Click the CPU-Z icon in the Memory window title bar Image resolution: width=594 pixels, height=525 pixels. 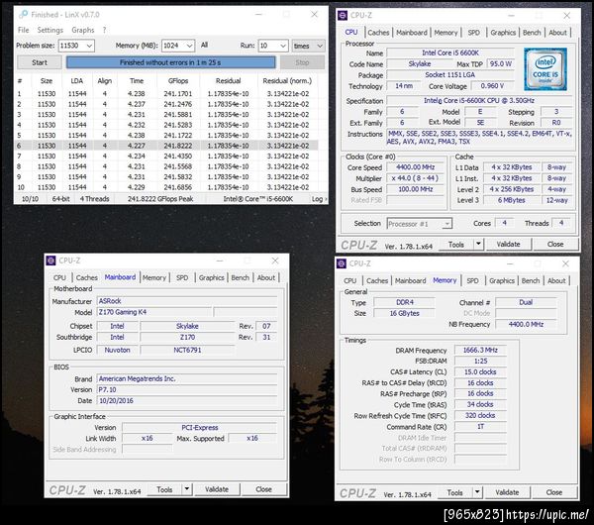(x=342, y=263)
